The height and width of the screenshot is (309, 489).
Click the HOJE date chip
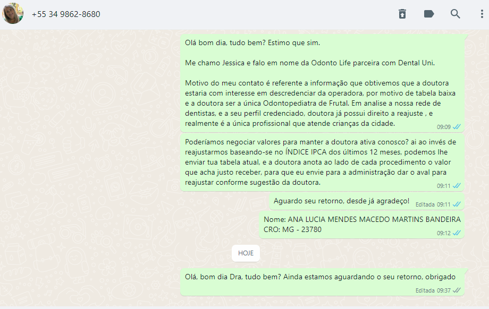tap(246, 253)
